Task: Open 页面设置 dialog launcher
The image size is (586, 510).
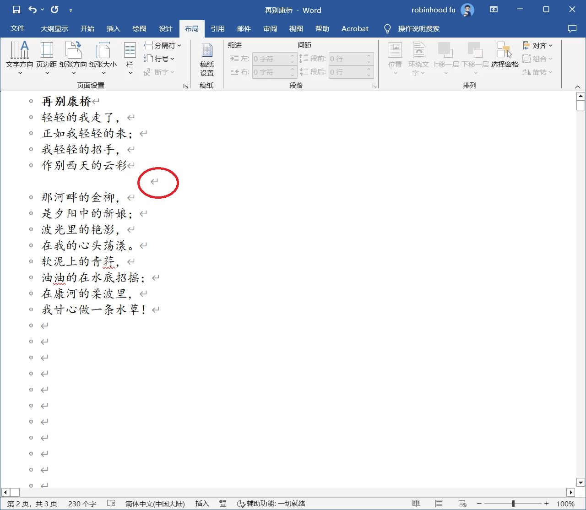Action: pyautogui.click(x=186, y=86)
